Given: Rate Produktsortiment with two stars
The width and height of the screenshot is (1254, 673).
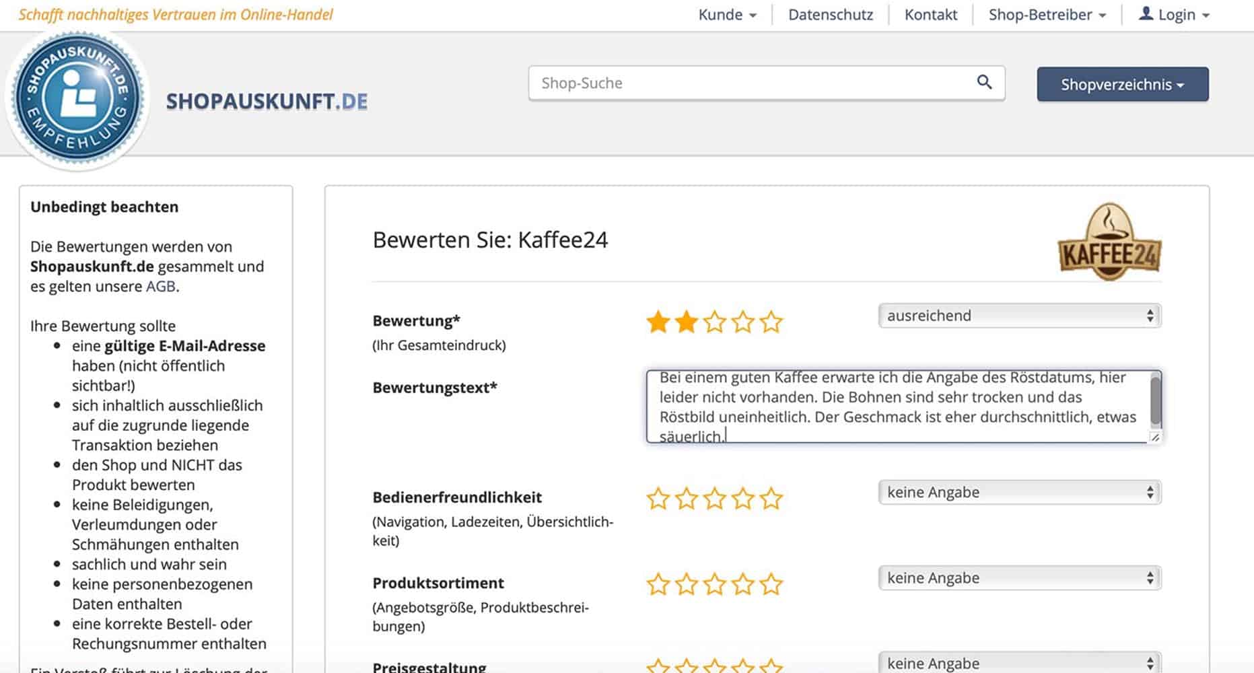Looking at the screenshot, I should (x=686, y=585).
